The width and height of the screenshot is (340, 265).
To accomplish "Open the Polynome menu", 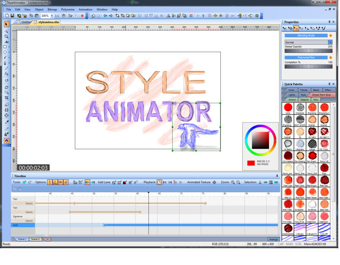I will tap(68, 9).
